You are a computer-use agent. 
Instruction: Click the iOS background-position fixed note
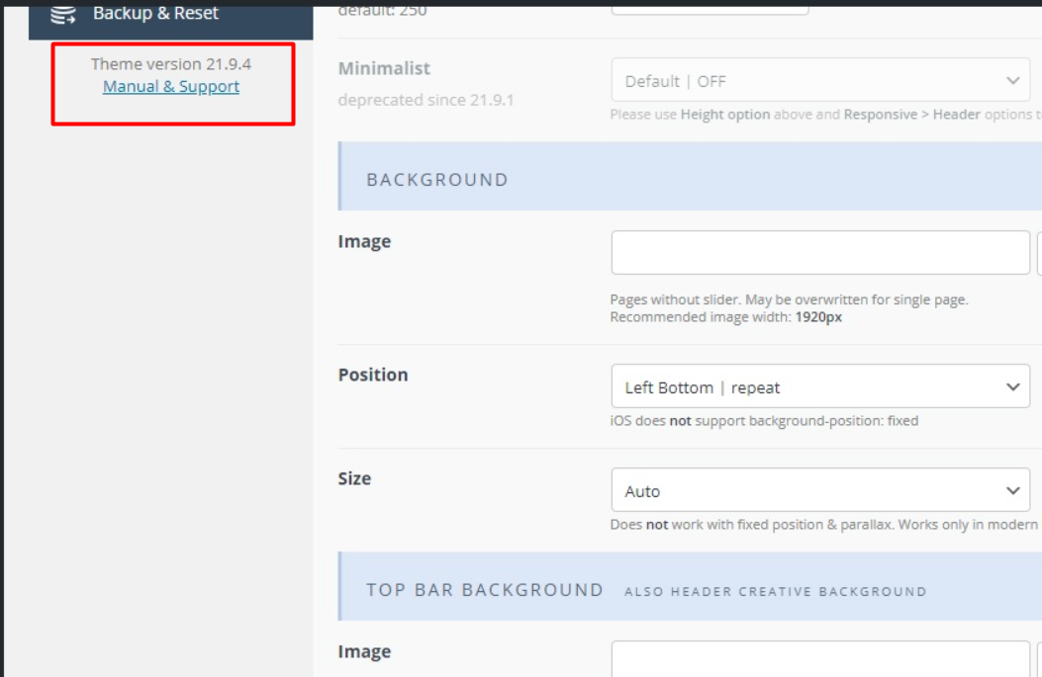[x=764, y=421]
